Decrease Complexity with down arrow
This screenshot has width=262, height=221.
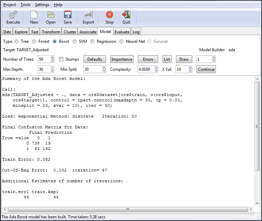tap(156, 71)
